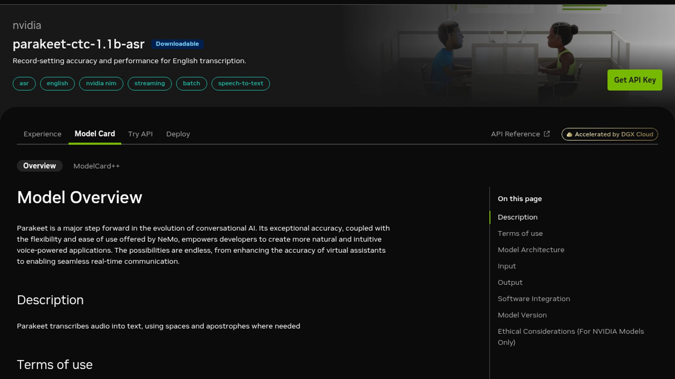Click the Downloadable badge
Viewport: 675px width, 379px height.
(177, 44)
